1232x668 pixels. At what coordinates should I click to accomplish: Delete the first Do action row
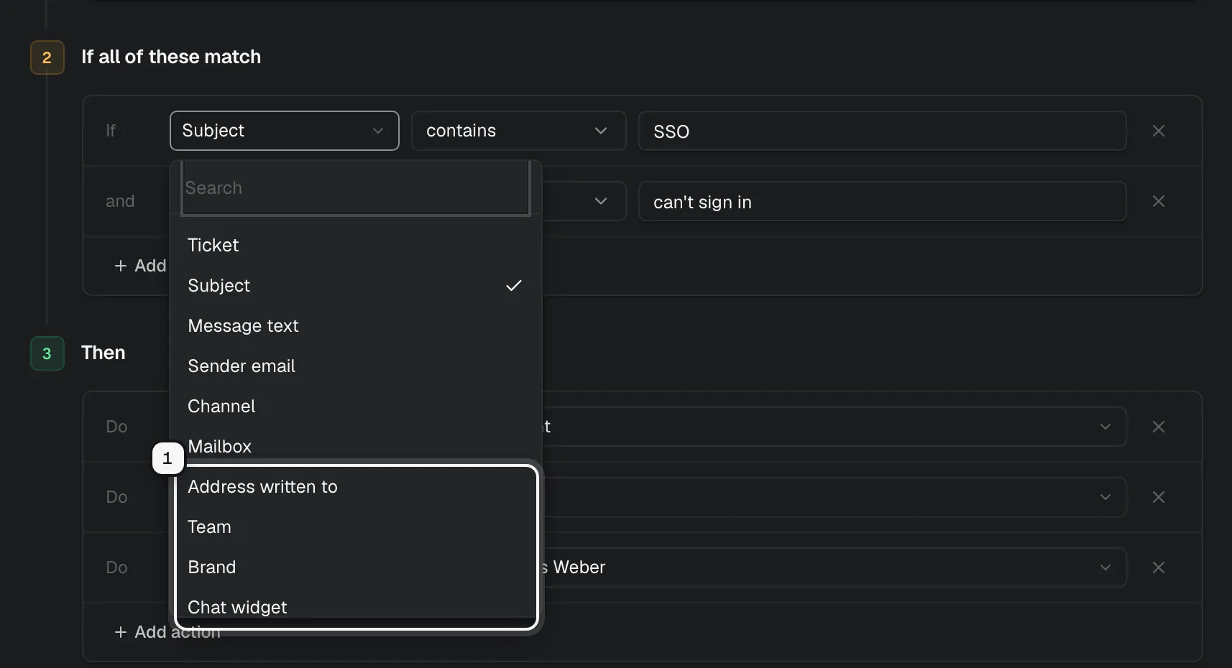click(1158, 427)
